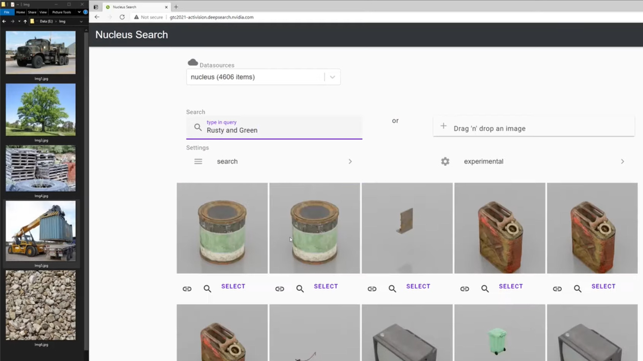Select the Img5.jpg container loader thumbnail
Viewport: 643px width, 361px height.
pyautogui.click(x=40, y=231)
